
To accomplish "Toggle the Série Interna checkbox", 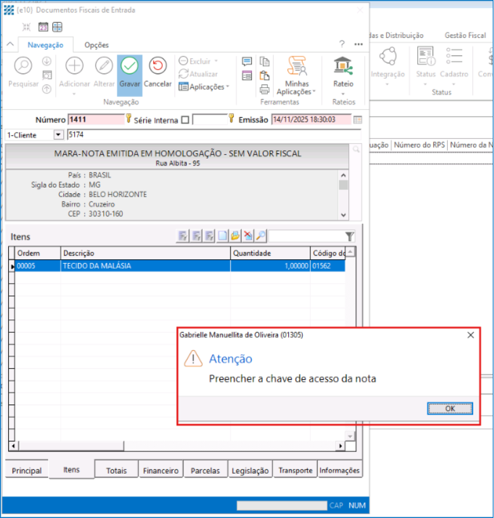I will (185, 120).
